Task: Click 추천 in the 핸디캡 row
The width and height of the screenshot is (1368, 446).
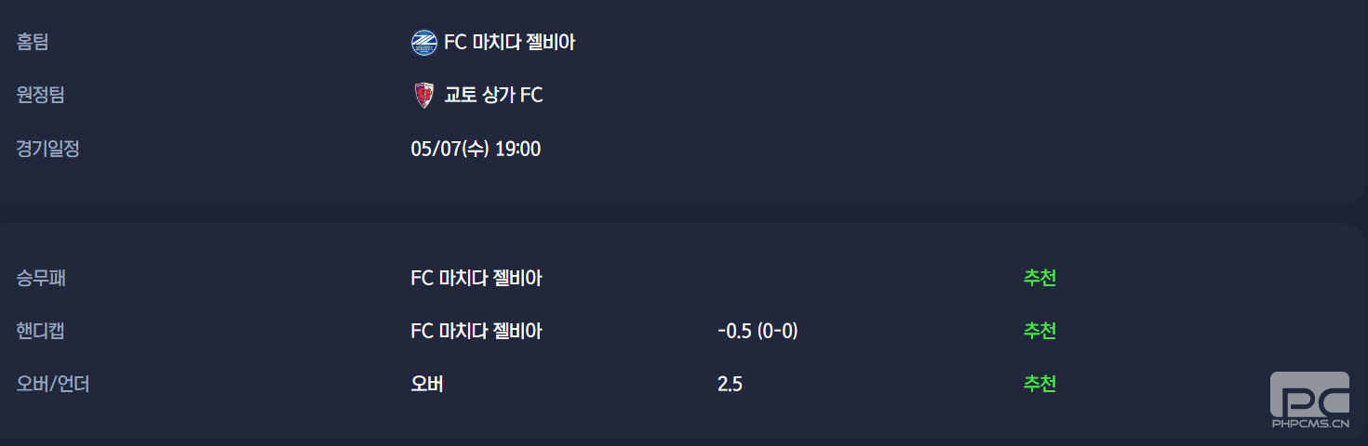Action: pos(1039,331)
